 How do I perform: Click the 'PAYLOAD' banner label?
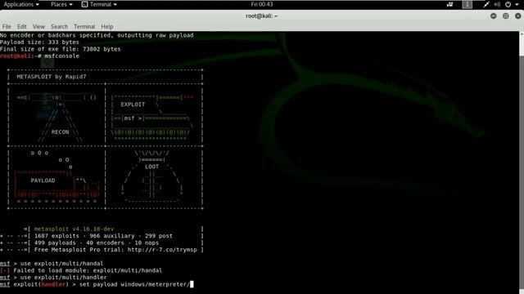click(43, 180)
